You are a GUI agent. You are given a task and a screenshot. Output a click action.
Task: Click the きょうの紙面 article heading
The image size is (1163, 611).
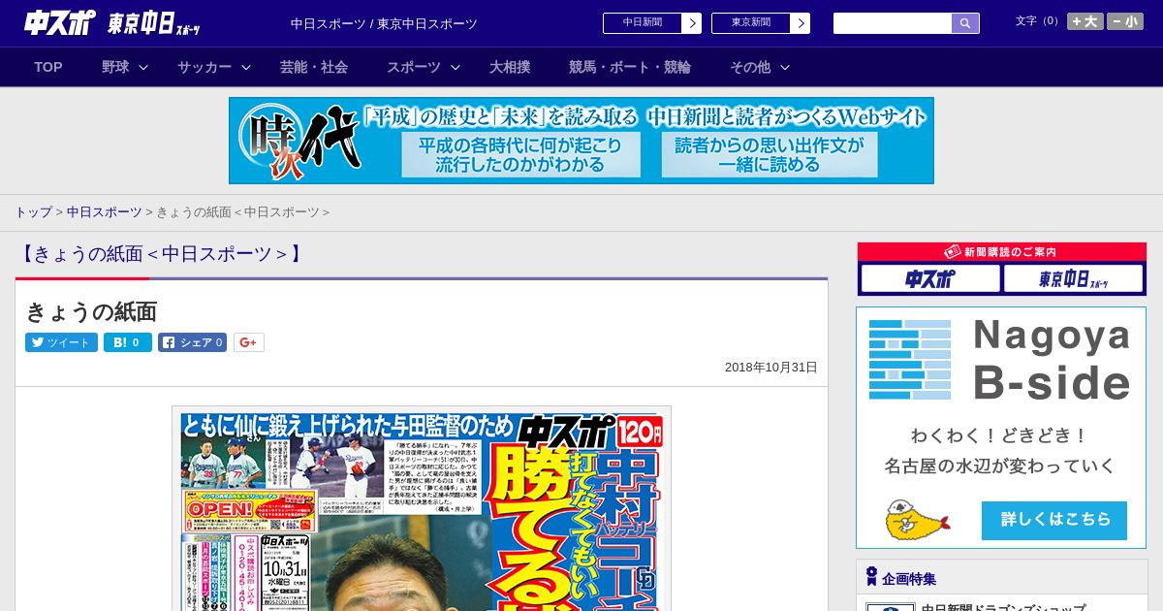click(x=91, y=311)
